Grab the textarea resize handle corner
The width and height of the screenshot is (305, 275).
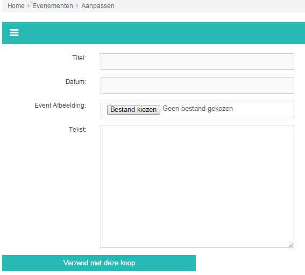tap(291, 245)
